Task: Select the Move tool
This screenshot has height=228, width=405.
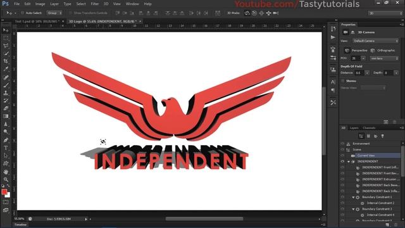Action: click(6, 30)
